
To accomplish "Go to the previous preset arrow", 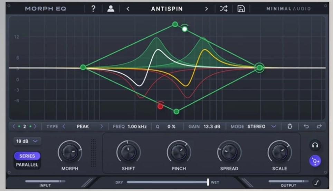I will tap(128, 9).
